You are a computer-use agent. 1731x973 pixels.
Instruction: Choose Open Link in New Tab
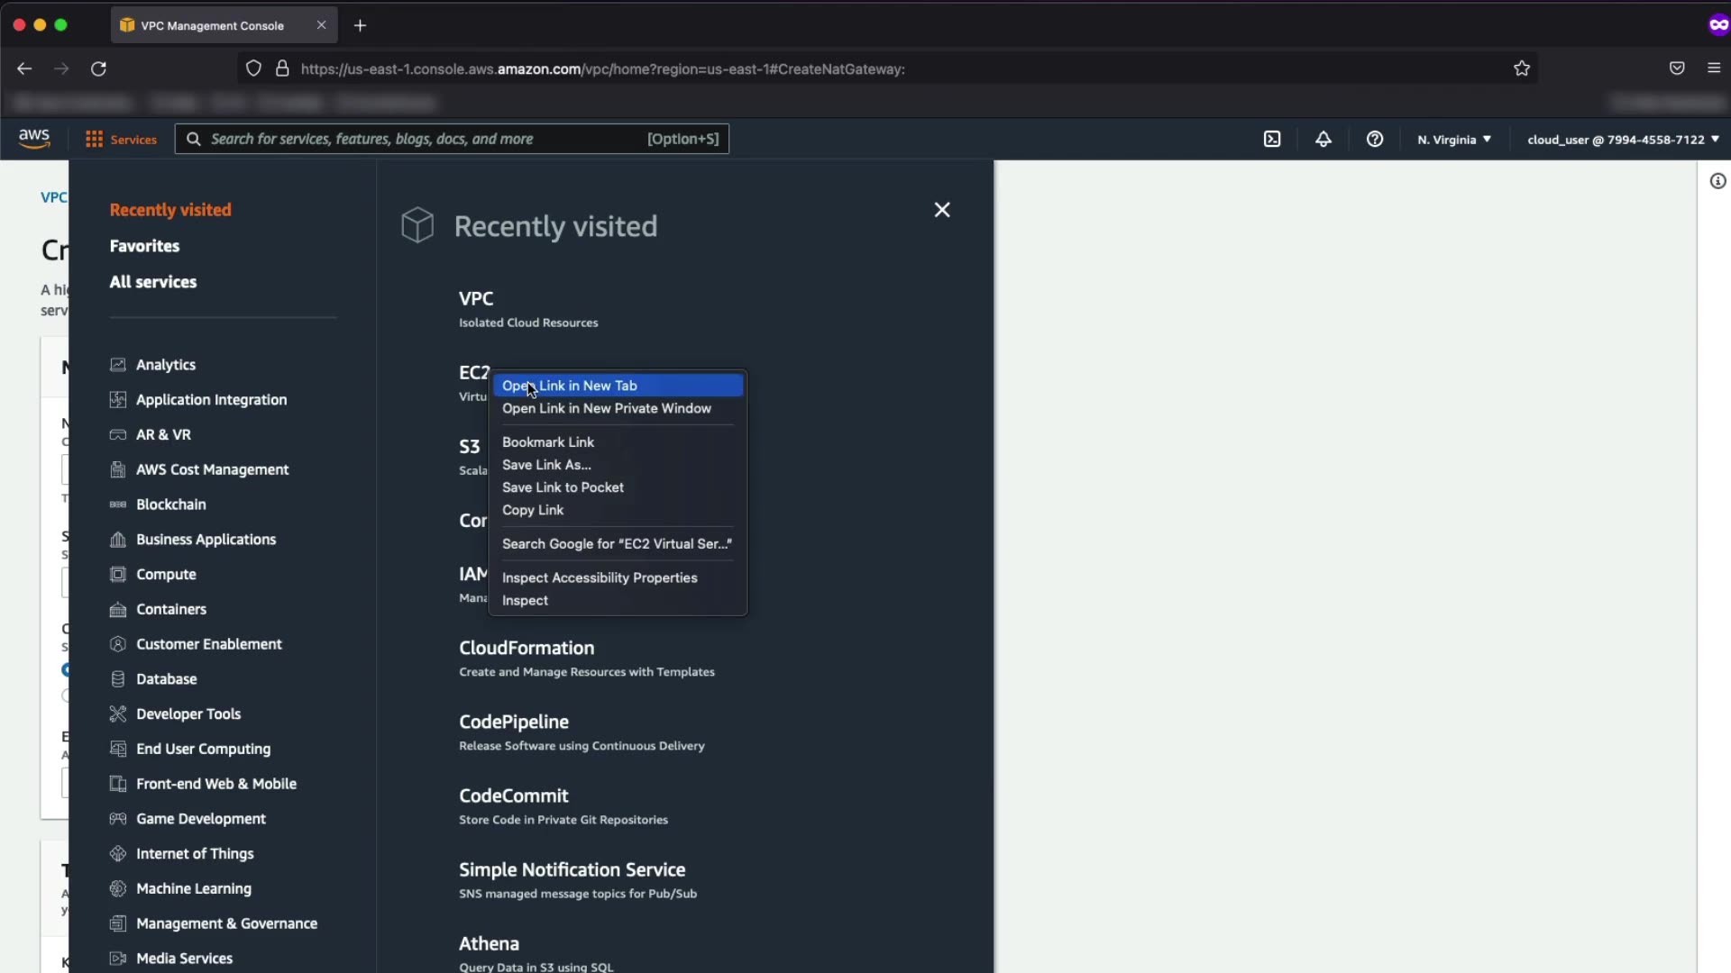point(570,386)
